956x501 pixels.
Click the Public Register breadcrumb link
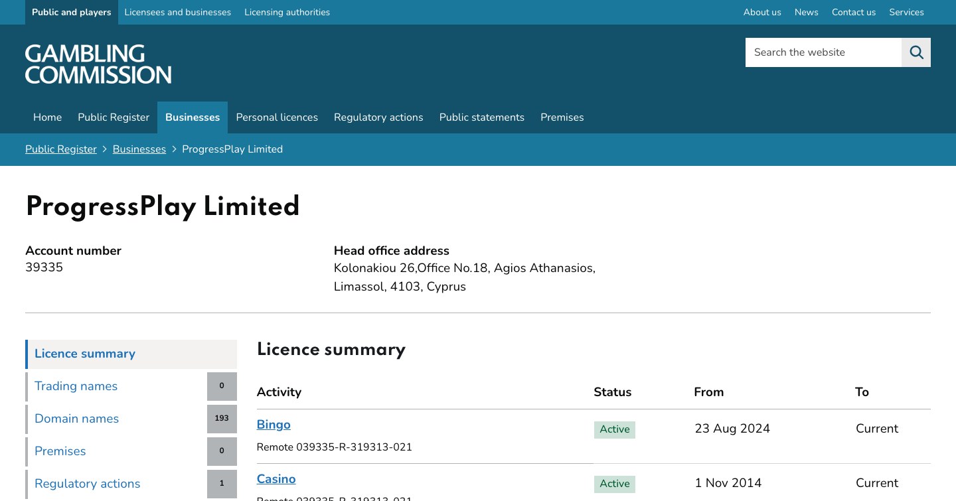point(61,149)
